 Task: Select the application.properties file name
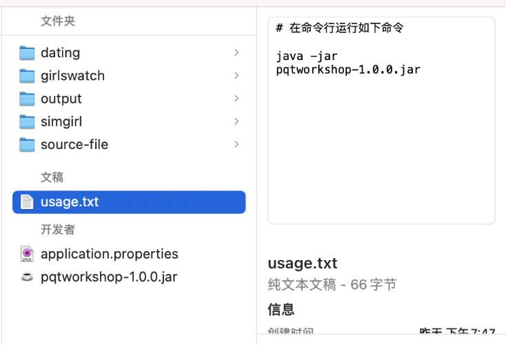point(109,254)
